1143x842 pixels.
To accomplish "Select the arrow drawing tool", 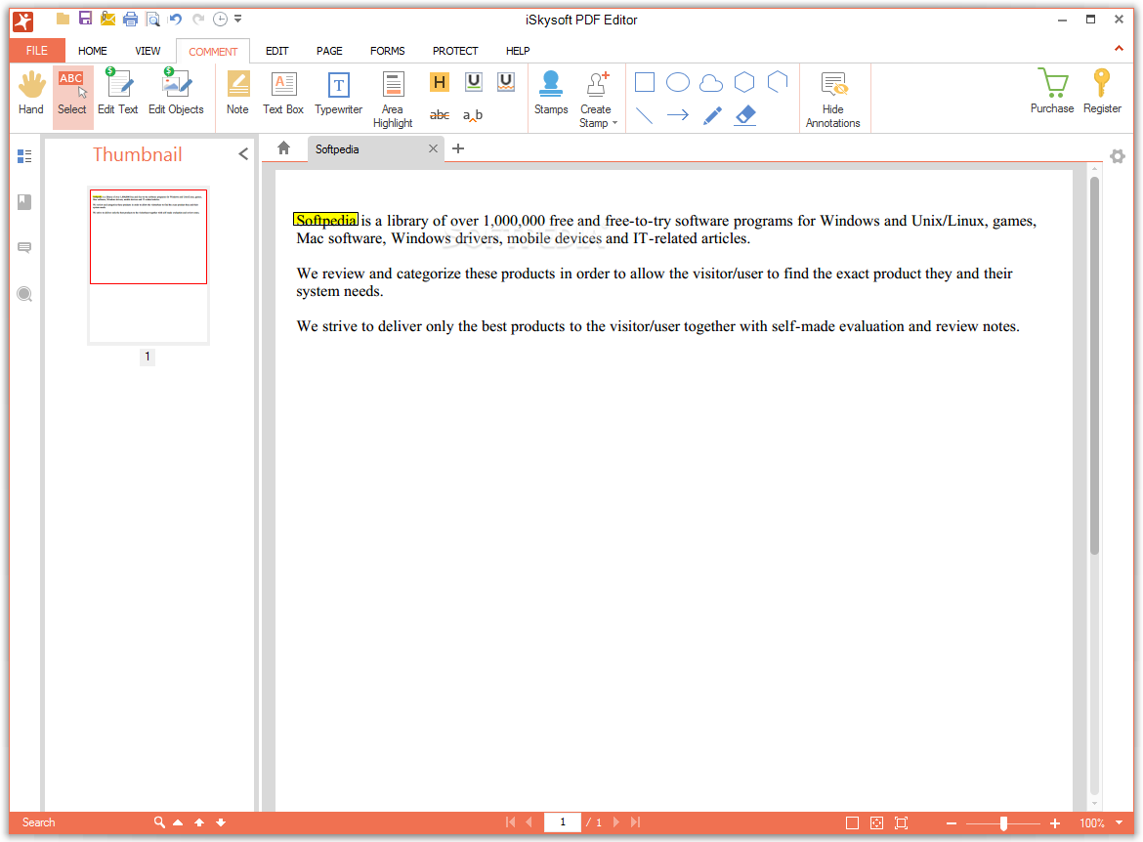I will coord(678,115).
